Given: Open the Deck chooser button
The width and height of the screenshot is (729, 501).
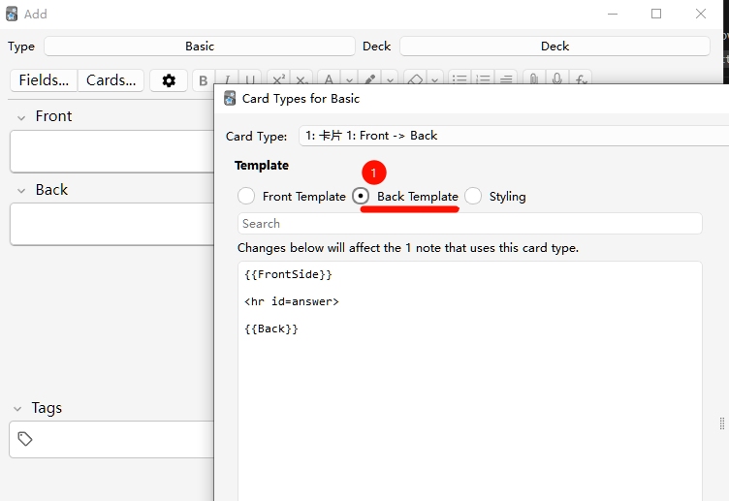Looking at the screenshot, I should (x=555, y=46).
